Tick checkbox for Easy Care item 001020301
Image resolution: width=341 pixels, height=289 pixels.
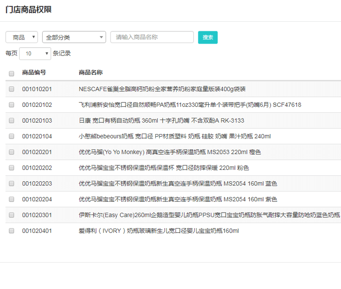[11, 215]
